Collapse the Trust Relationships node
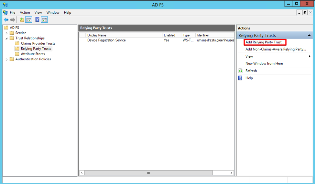 [x=6, y=38]
